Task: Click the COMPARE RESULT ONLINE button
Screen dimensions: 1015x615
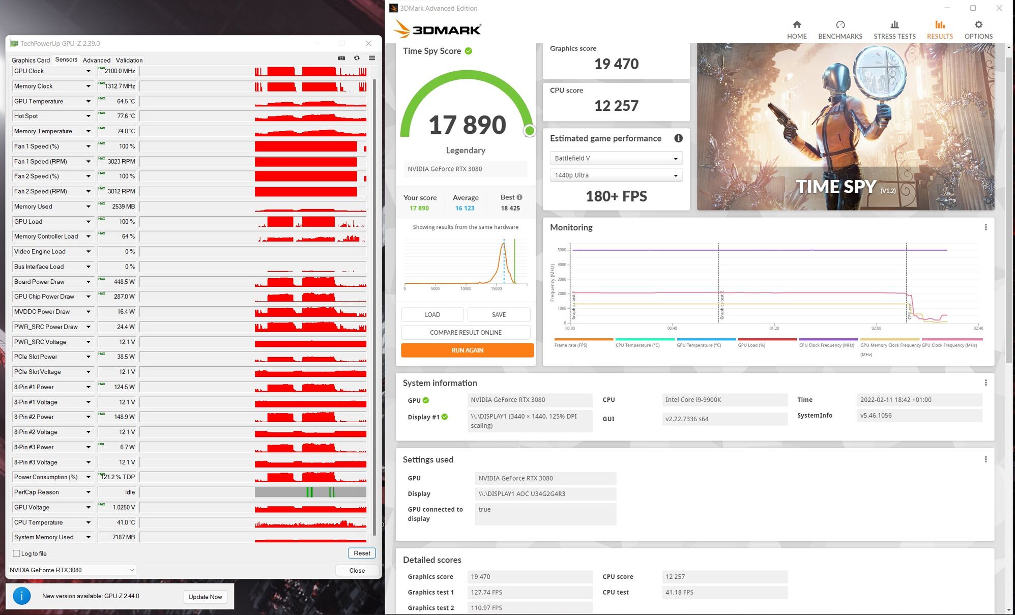Action: 466,332
